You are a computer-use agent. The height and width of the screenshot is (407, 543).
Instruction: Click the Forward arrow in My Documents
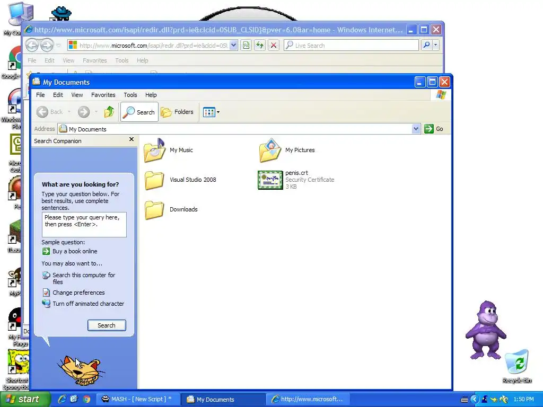tap(83, 112)
